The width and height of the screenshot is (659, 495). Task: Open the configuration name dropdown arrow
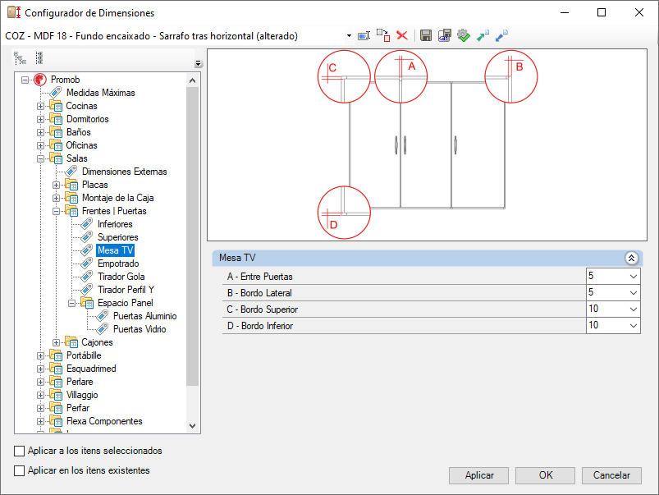[349, 36]
